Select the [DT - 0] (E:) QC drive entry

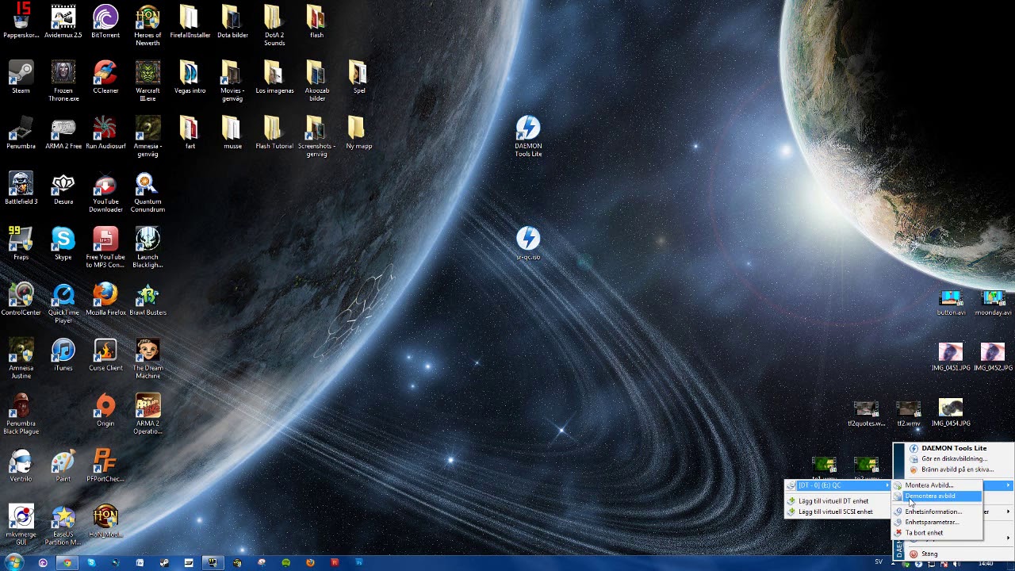point(837,485)
